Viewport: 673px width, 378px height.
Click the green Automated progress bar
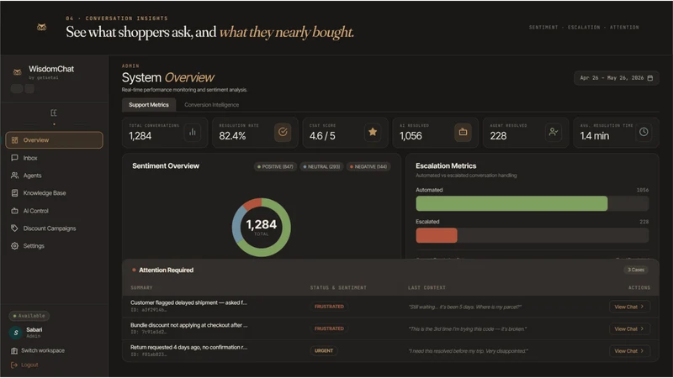coord(511,203)
